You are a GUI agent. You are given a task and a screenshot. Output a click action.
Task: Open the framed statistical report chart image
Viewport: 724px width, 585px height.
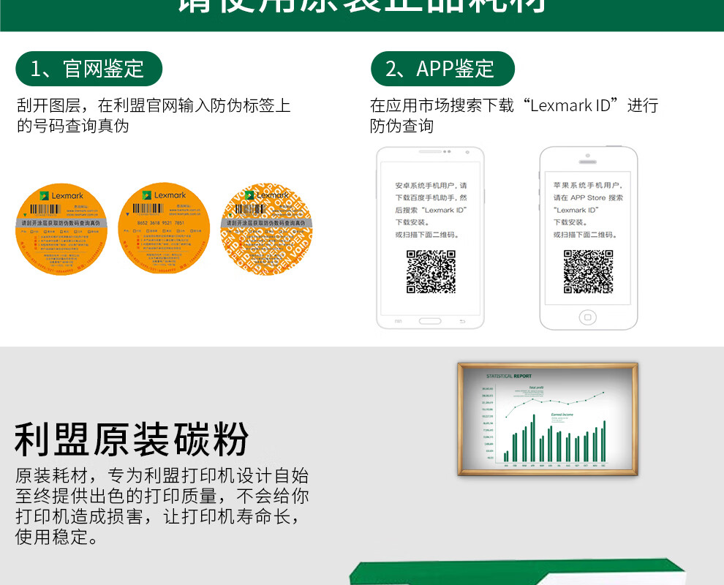click(548, 419)
